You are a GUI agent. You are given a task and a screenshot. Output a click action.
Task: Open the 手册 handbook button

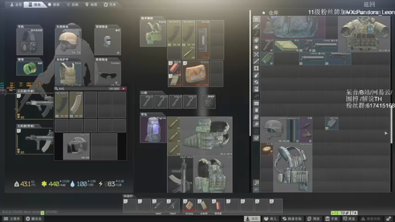point(331,219)
